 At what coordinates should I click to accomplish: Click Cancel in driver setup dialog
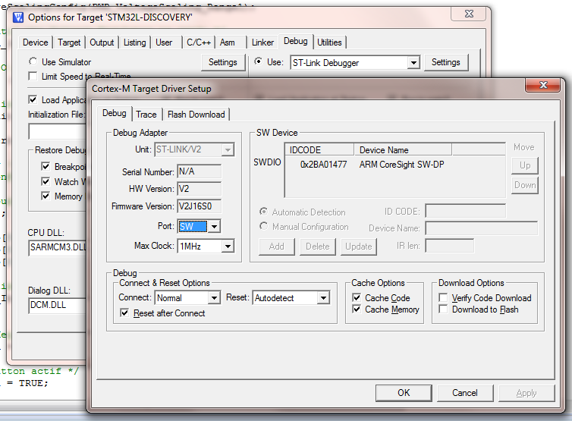[465, 393]
